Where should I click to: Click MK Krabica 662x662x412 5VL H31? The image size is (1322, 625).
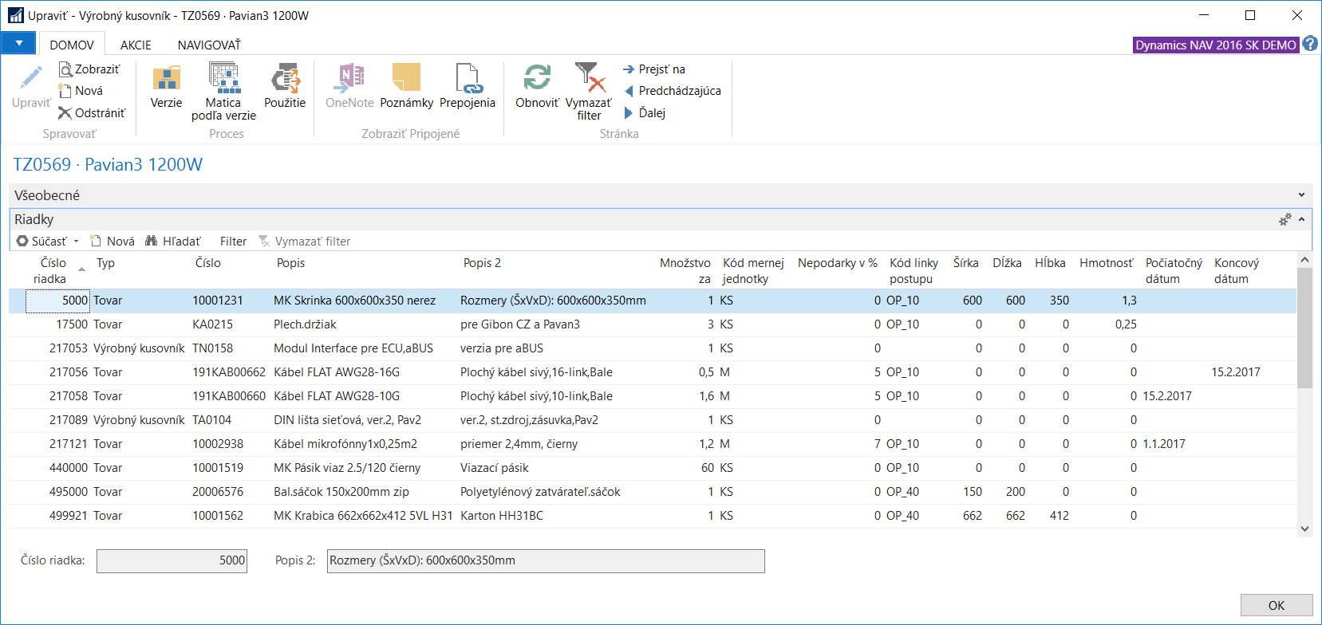coord(363,516)
